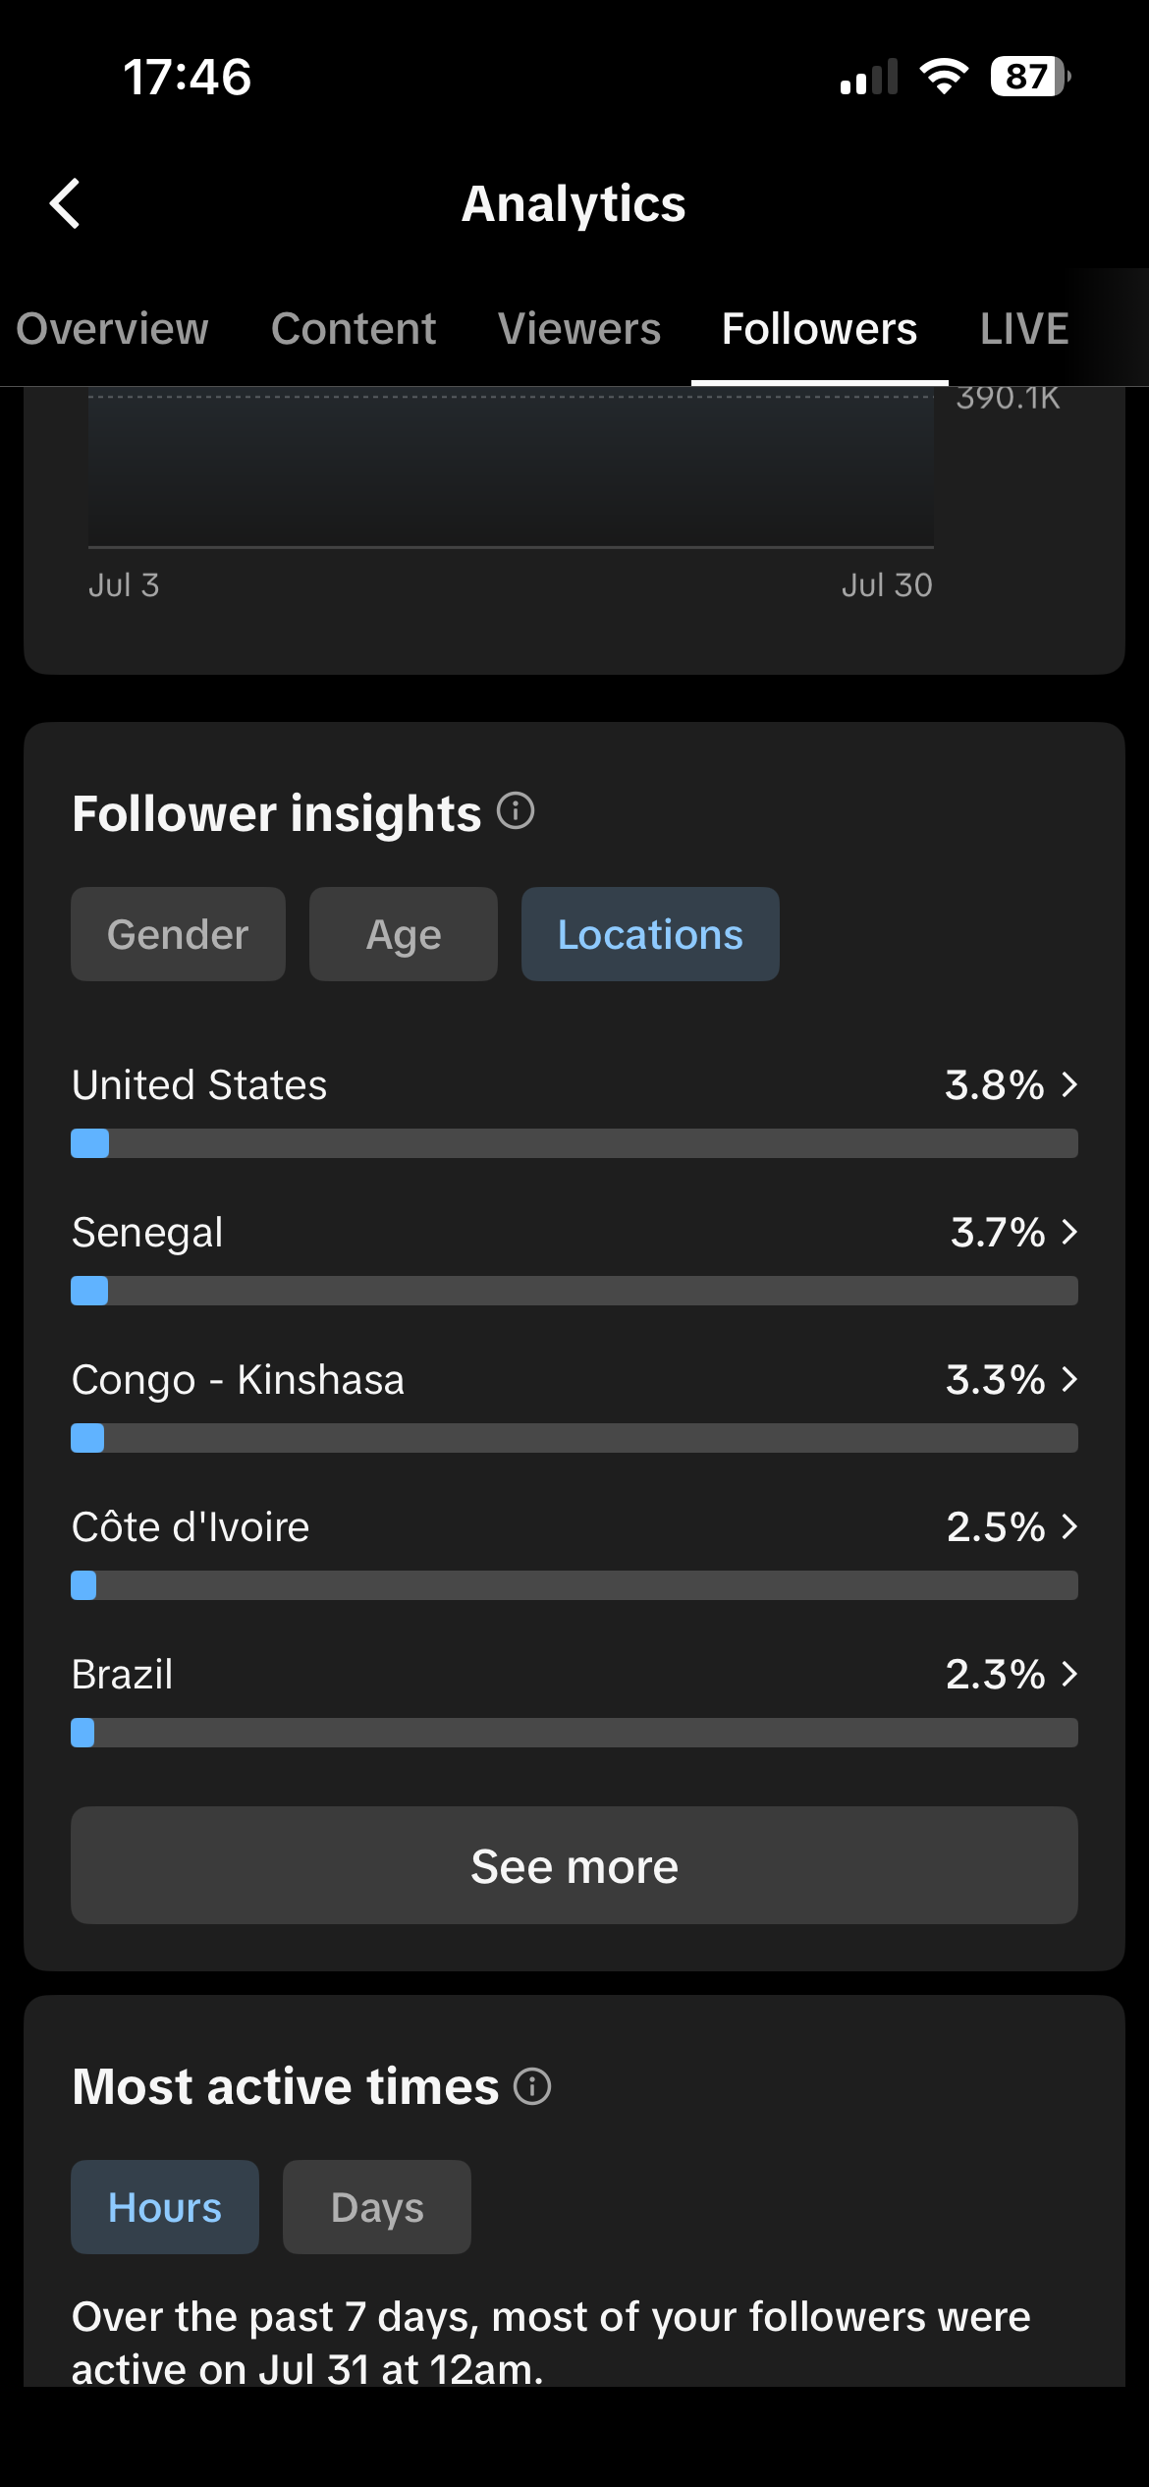1149x2487 pixels.
Task: Tap the battery indicator in status bar
Action: click(1030, 76)
